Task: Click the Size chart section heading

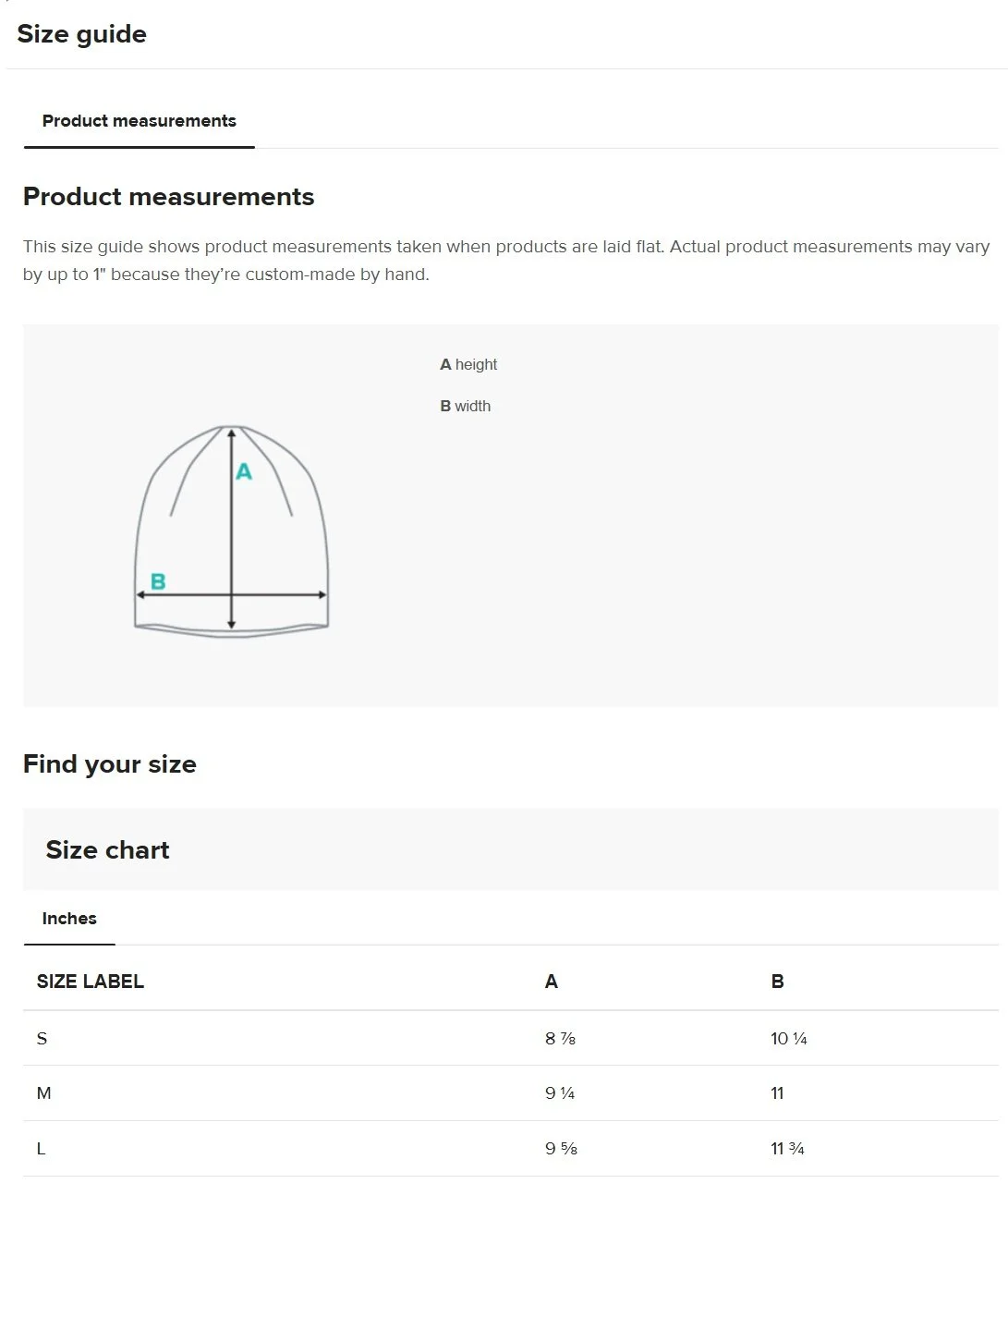Action: click(x=108, y=850)
